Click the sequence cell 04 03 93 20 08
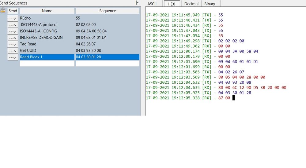 tap(108, 50)
